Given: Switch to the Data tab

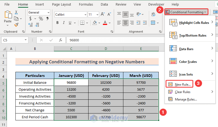Looking at the screenshot, I should coord(104,5).
